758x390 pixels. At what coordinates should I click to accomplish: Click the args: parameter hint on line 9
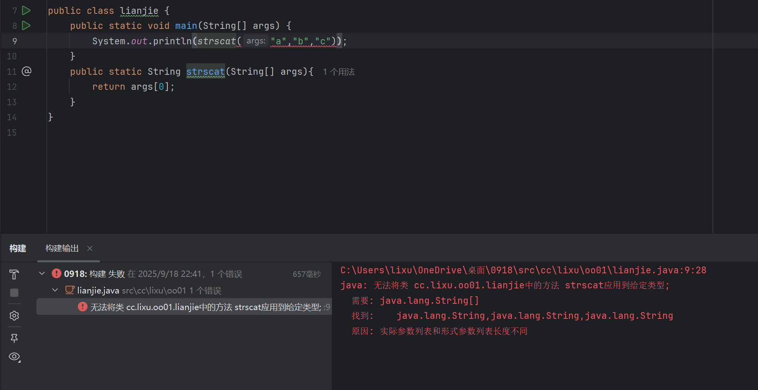[x=256, y=41]
